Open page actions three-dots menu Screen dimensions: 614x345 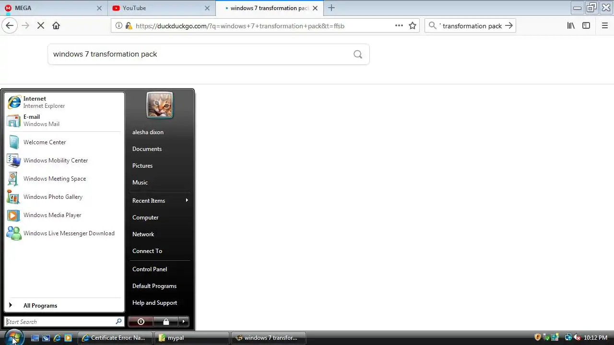point(399,26)
